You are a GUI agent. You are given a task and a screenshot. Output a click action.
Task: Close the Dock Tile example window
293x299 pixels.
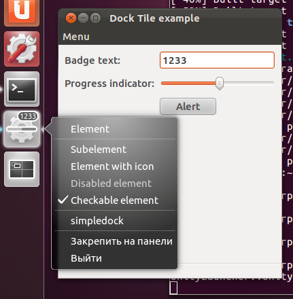(71, 18)
